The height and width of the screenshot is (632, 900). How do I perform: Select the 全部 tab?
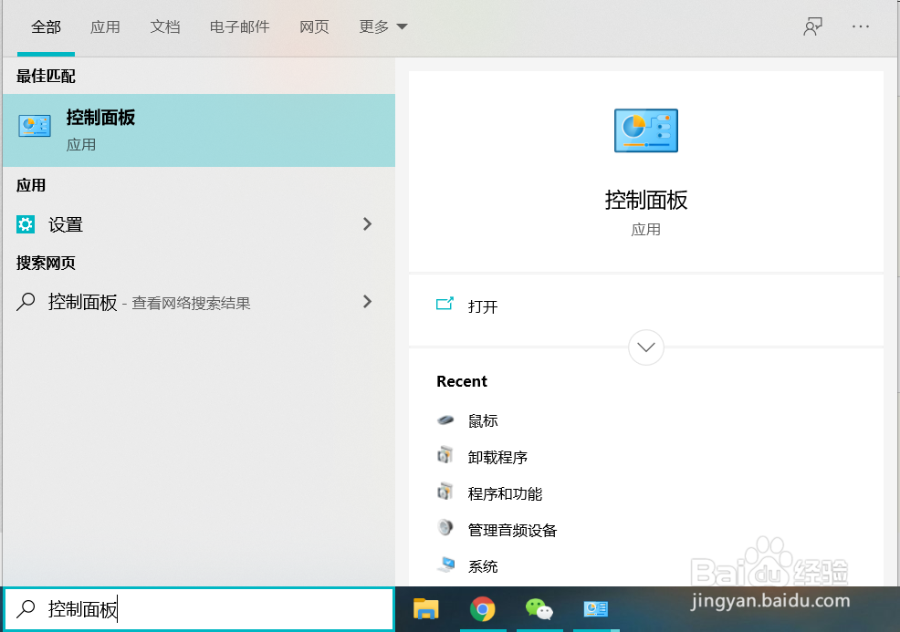pyautogui.click(x=46, y=27)
